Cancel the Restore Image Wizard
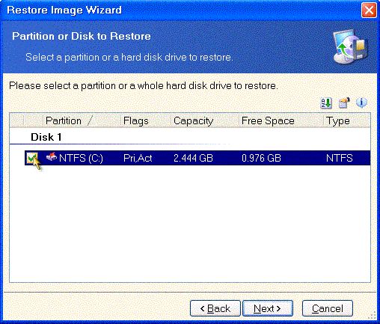The image size is (380, 324). 328,308
